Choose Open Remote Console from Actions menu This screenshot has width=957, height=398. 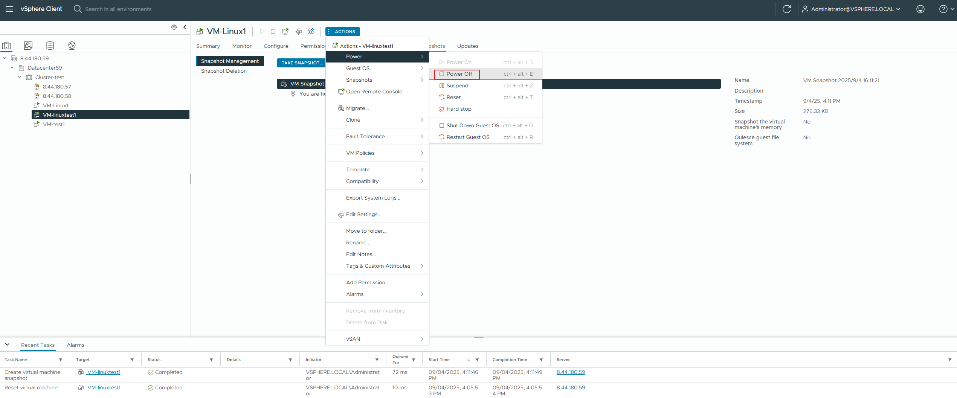coord(377,91)
